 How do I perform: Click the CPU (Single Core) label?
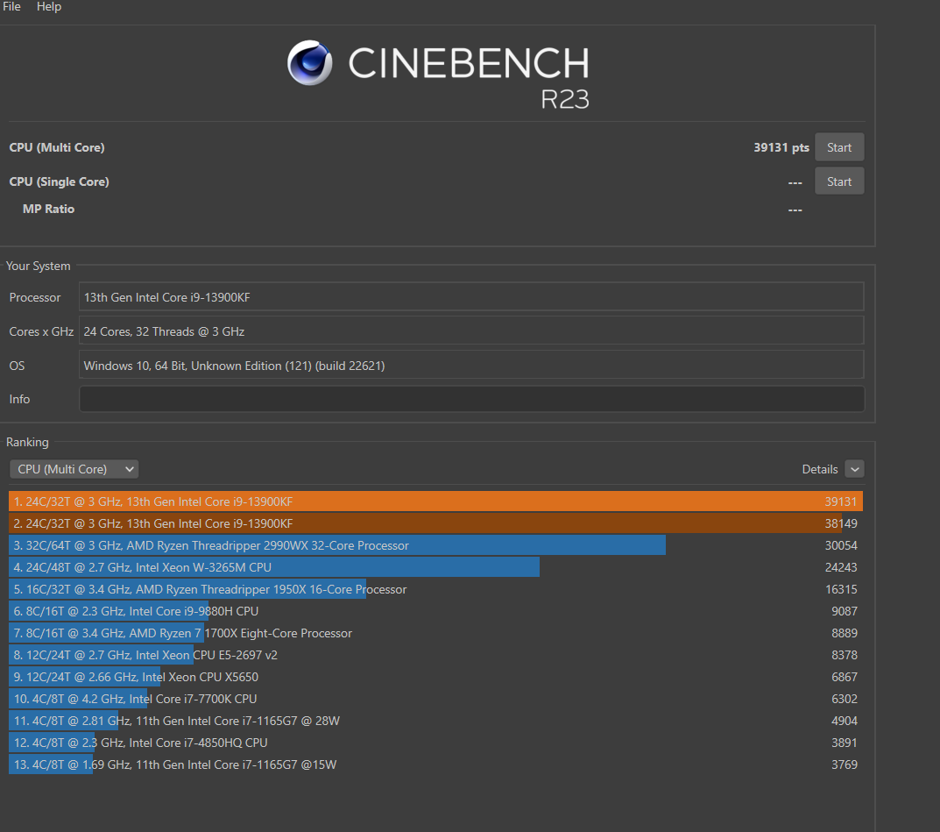click(x=59, y=181)
